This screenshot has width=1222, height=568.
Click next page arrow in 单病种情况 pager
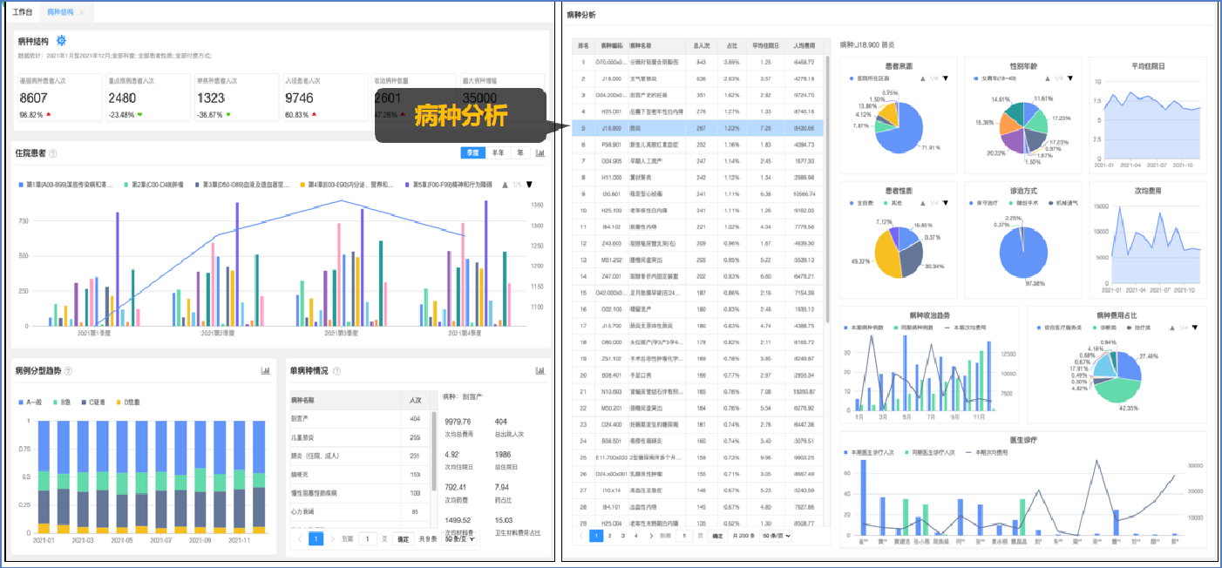coord(332,539)
